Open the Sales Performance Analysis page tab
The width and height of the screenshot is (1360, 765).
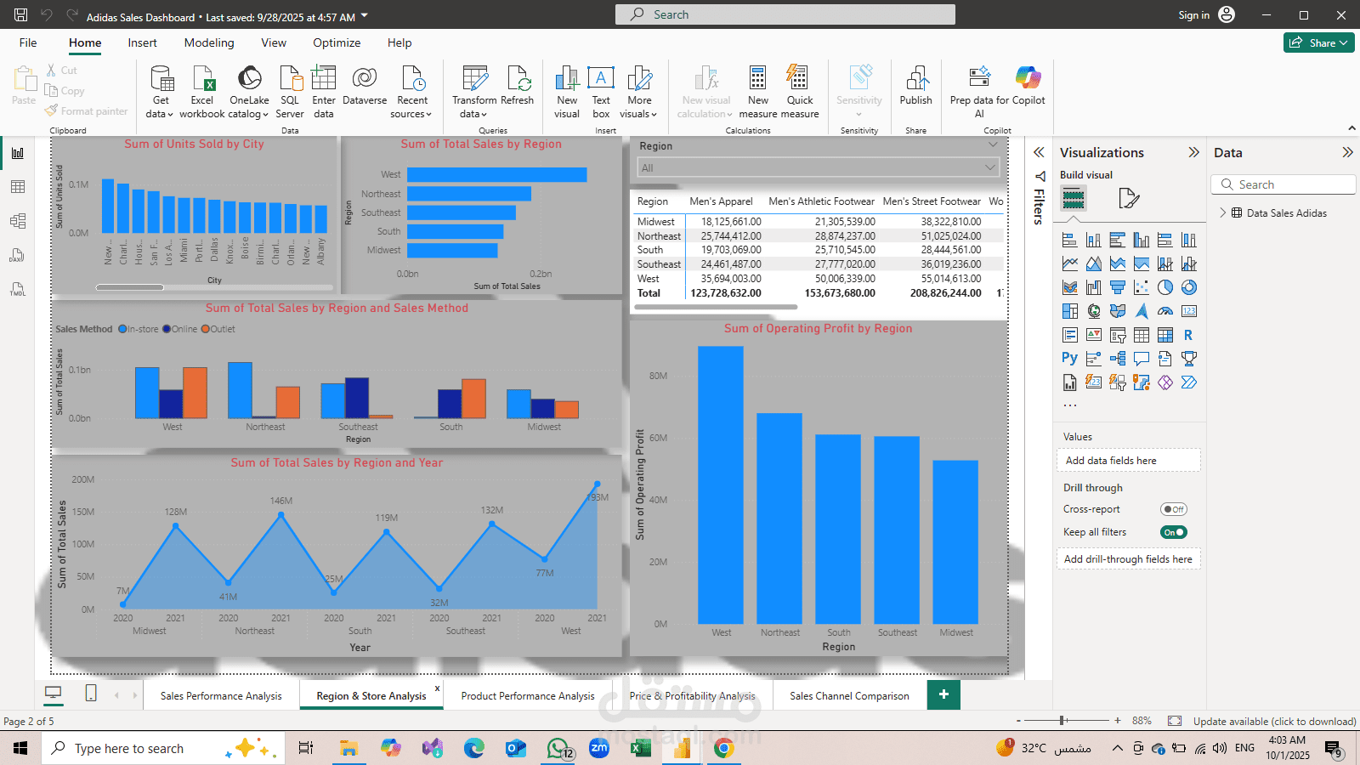coord(221,695)
